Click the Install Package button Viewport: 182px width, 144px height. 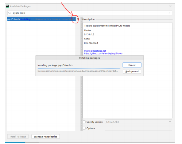click(x=18, y=137)
